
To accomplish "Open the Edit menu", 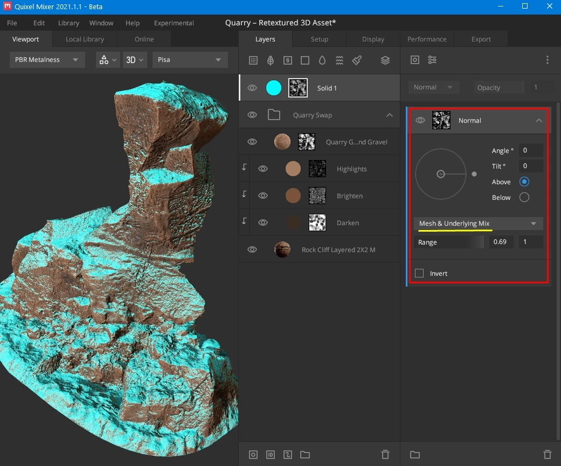I will pos(39,23).
